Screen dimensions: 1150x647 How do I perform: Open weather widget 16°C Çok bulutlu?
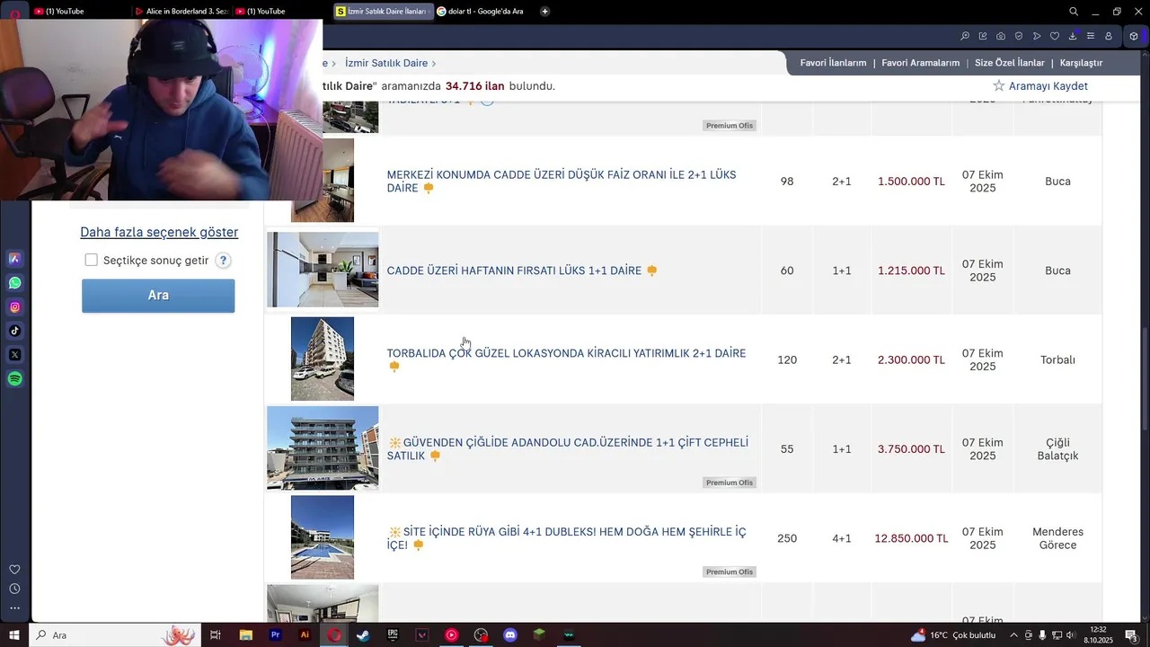click(x=954, y=635)
